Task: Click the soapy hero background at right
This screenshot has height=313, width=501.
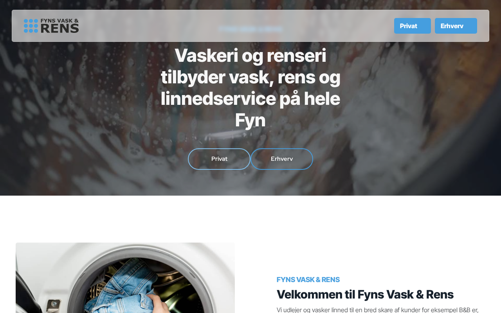Action: 423,117
